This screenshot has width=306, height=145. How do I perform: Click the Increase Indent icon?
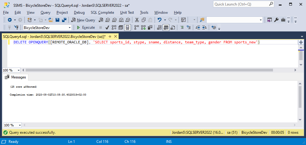tap(204, 27)
